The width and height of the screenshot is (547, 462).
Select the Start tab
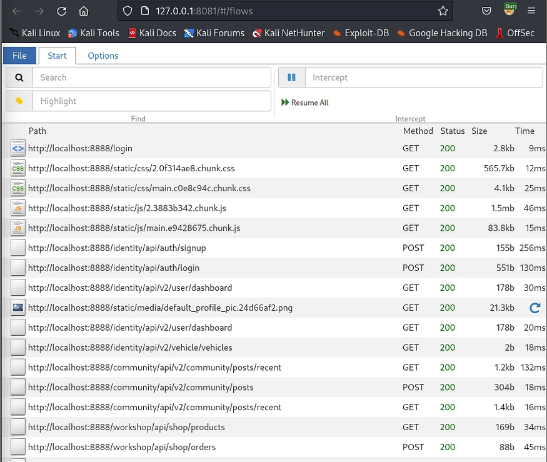click(x=57, y=56)
